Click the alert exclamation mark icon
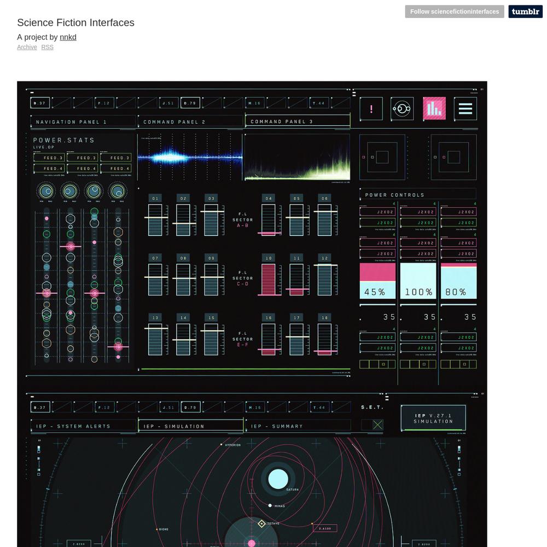 [371, 108]
